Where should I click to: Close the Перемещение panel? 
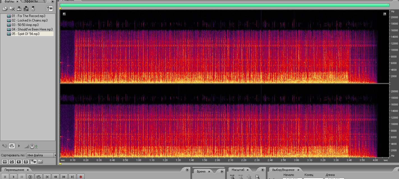pos(28,170)
